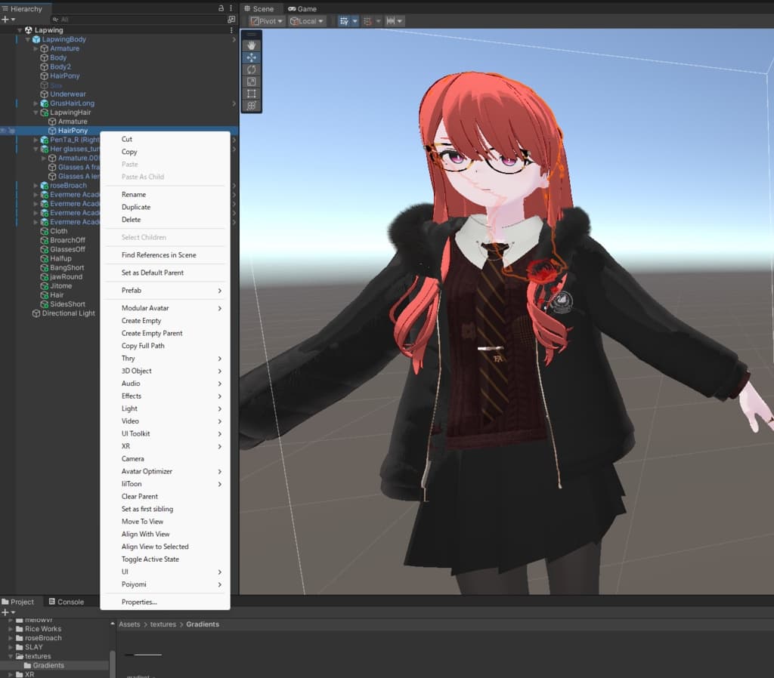This screenshot has height=678, width=774.
Task: Select the combined Transform tool
Action: (x=252, y=106)
